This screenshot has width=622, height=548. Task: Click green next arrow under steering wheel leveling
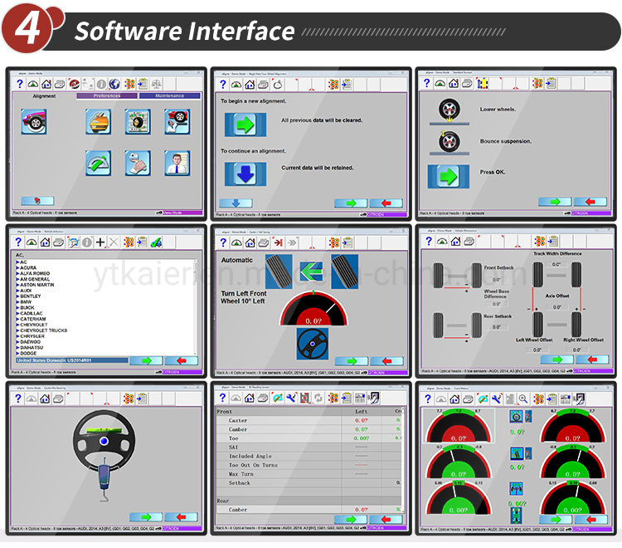click(146, 517)
